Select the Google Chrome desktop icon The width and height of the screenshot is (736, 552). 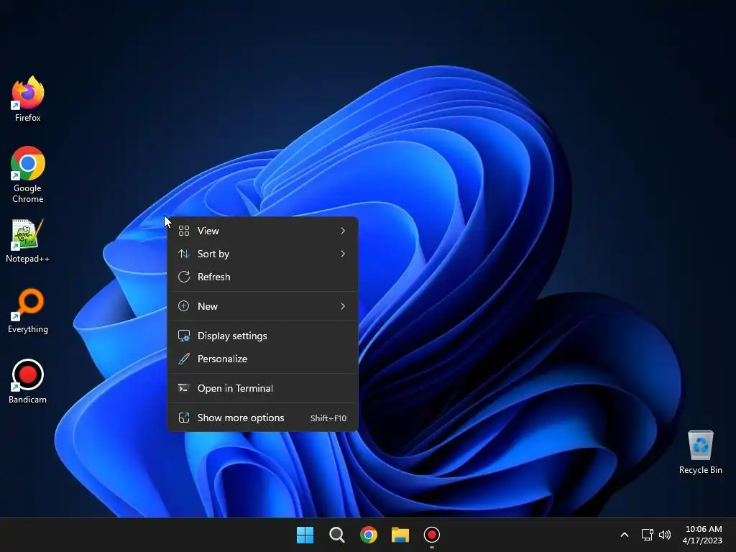pyautogui.click(x=28, y=175)
